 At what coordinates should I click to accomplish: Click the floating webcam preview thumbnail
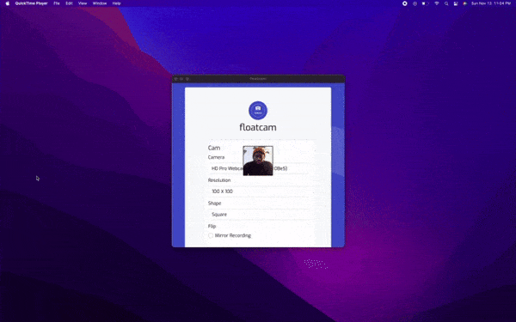[258, 161]
